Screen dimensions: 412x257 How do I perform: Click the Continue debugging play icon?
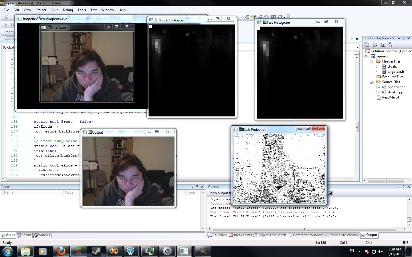point(6,25)
